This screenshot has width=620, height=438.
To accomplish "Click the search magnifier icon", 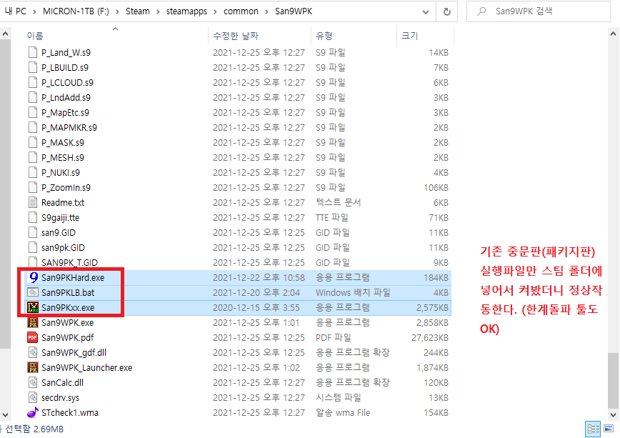I will click(x=481, y=11).
